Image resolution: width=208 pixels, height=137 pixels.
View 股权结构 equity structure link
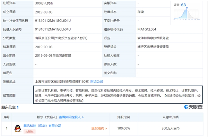tap(99, 128)
